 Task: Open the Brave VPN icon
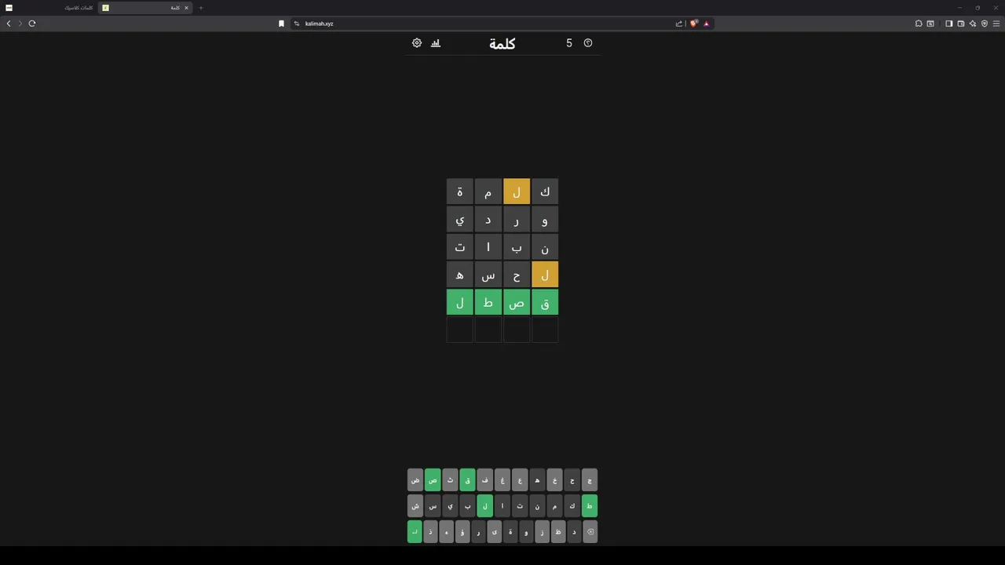click(x=985, y=24)
